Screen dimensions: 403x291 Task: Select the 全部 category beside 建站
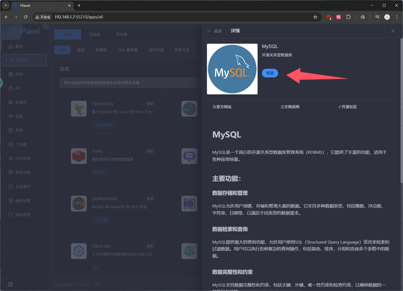[x=62, y=50]
